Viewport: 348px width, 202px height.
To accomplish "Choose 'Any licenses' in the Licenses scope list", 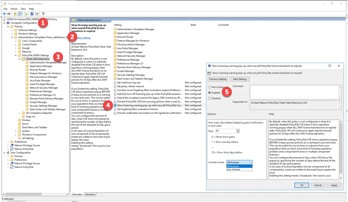I will [x=234, y=170].
